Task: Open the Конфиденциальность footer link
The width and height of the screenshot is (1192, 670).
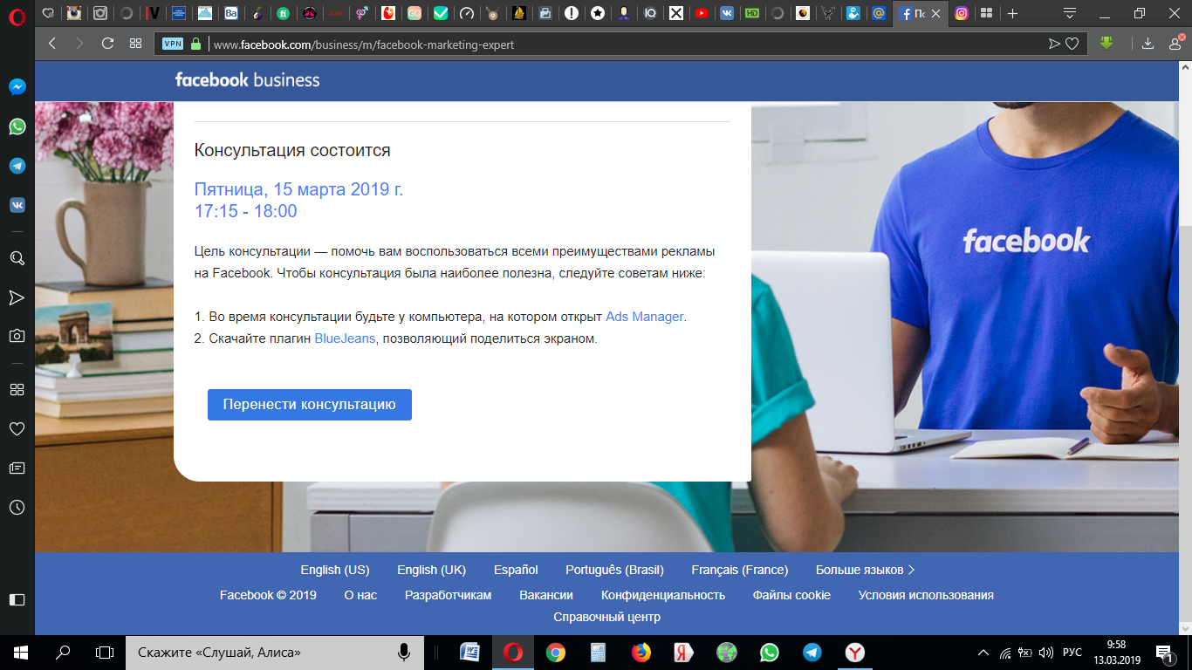Action: click(663, 595)
